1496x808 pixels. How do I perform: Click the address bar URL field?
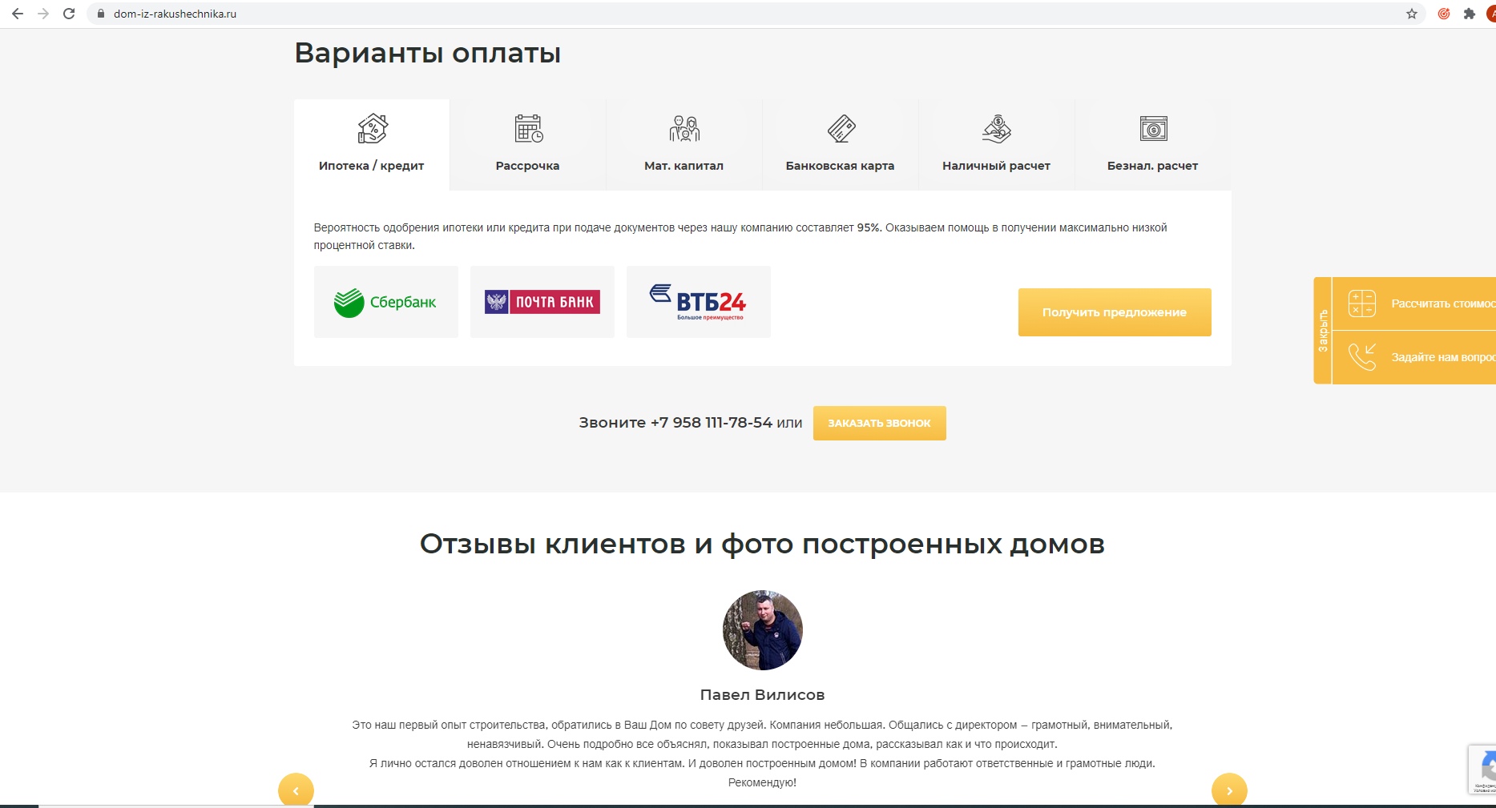pyautogui.click(x=753, y=14)
